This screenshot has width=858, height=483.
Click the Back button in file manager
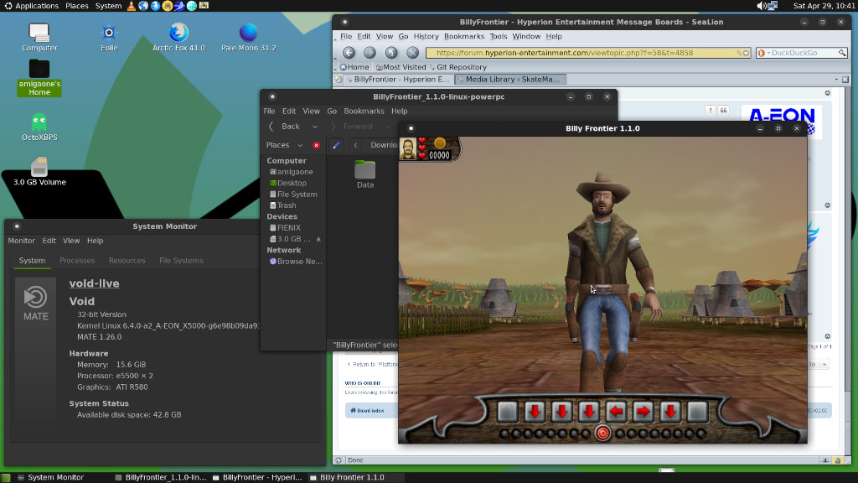[285, 127]
